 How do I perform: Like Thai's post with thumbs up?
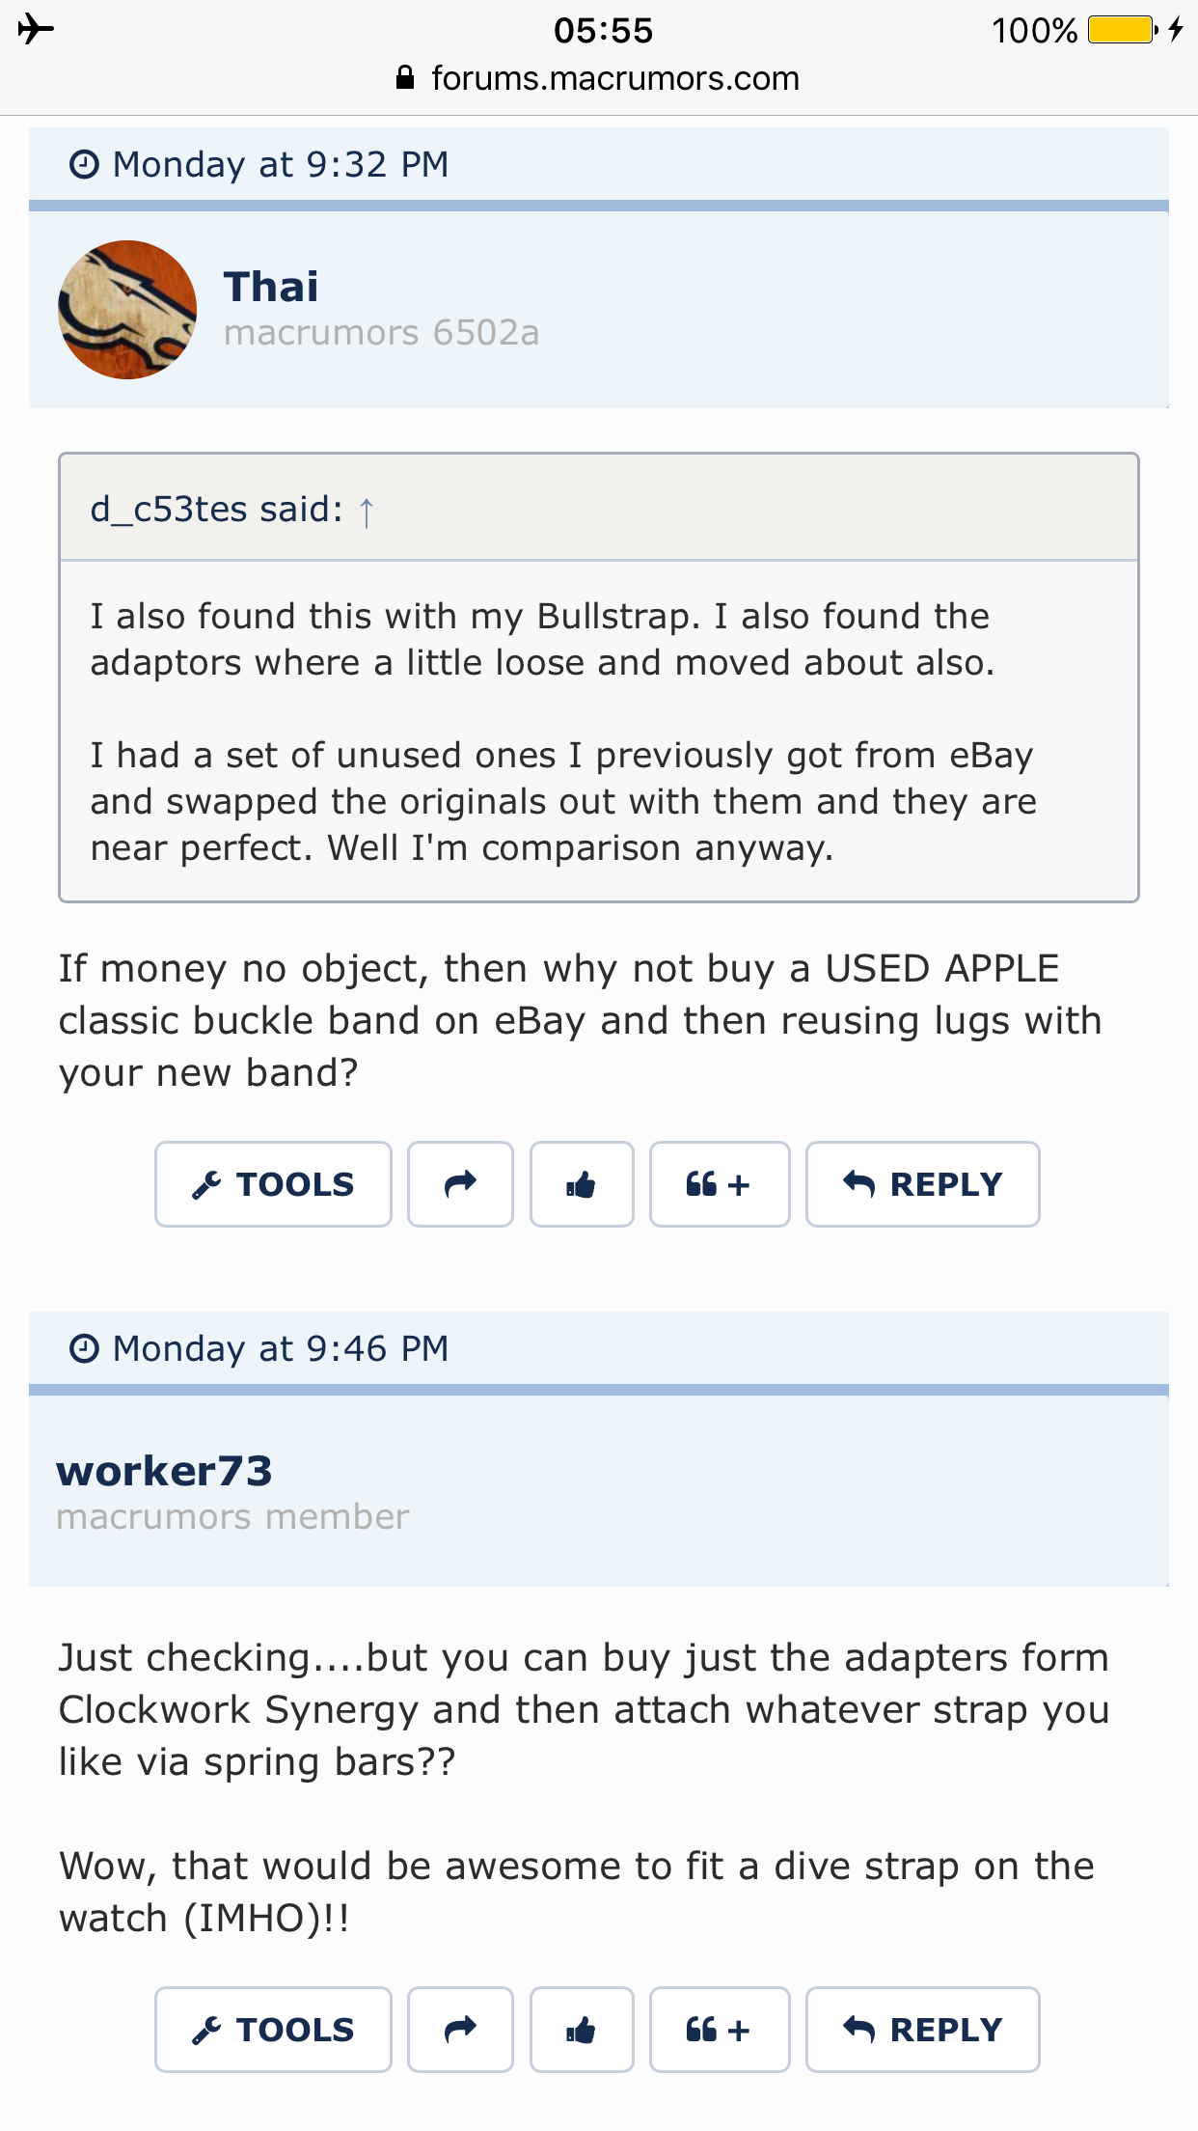click(x=582, y=1184)
